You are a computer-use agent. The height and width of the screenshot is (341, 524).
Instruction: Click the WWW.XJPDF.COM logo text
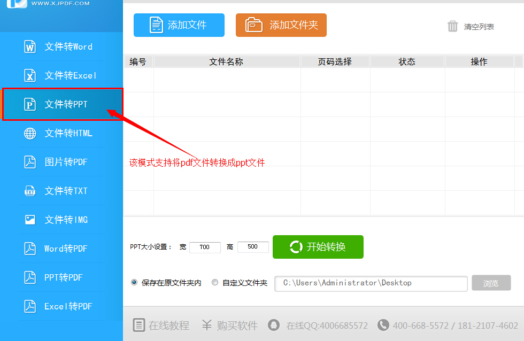(x=60, y=3)
